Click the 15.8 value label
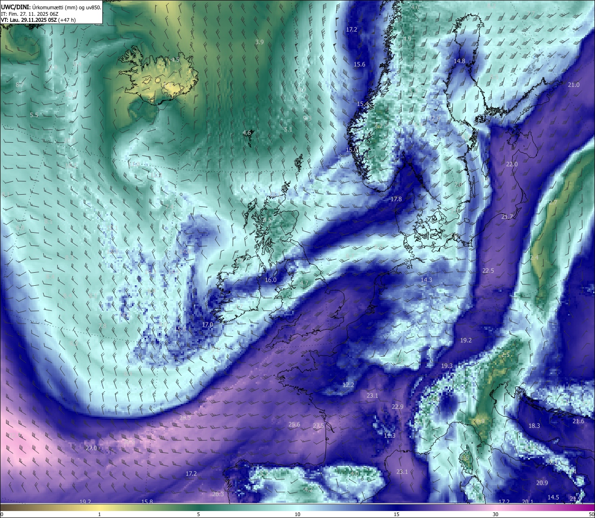 [147, 501]
